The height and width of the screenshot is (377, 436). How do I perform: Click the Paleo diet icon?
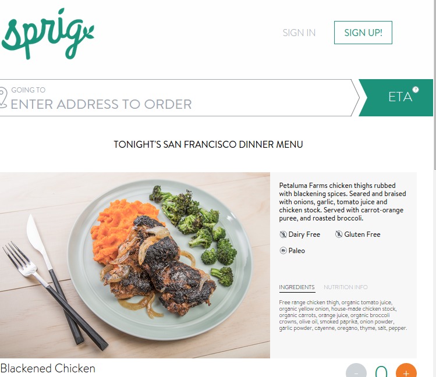point(283,251)
